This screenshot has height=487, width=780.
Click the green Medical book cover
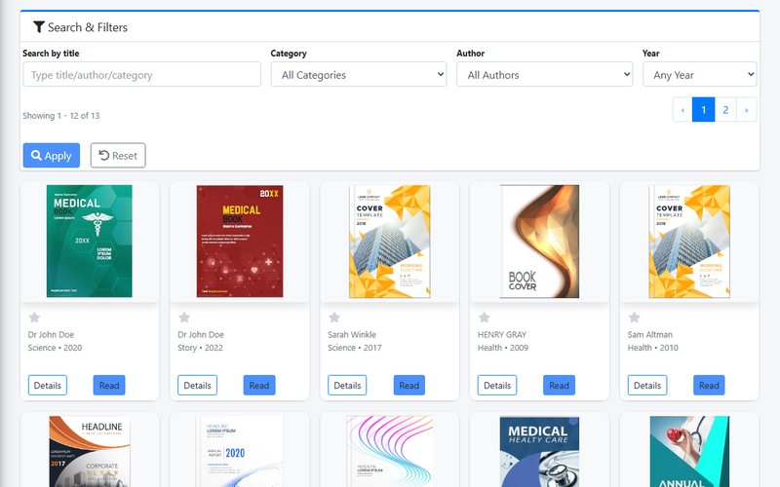[x=90, y=241]
